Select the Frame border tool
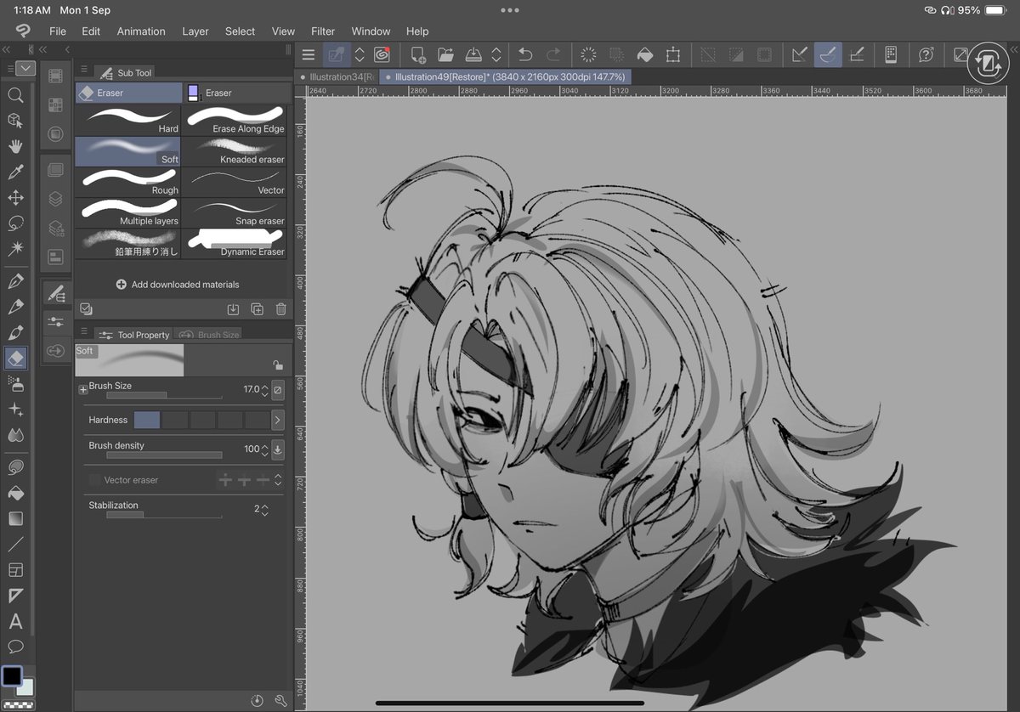This screenshot has height=712, width=1020. pos(15,570)
